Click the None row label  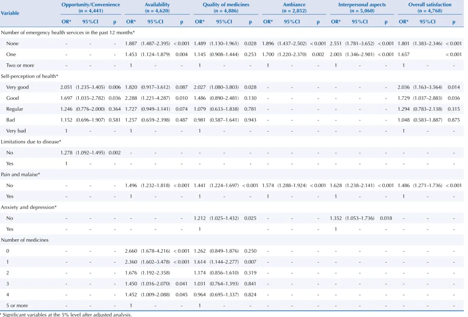(x=12, y=43)
